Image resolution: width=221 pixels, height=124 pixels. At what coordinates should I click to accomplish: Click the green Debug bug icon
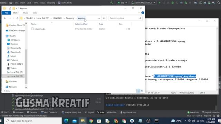(173, 3)
